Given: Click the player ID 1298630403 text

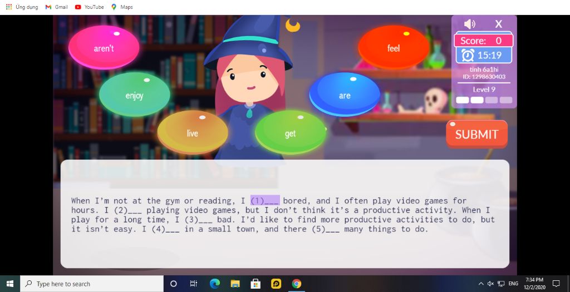Looking at the screenshot, I should click(484, 77).
